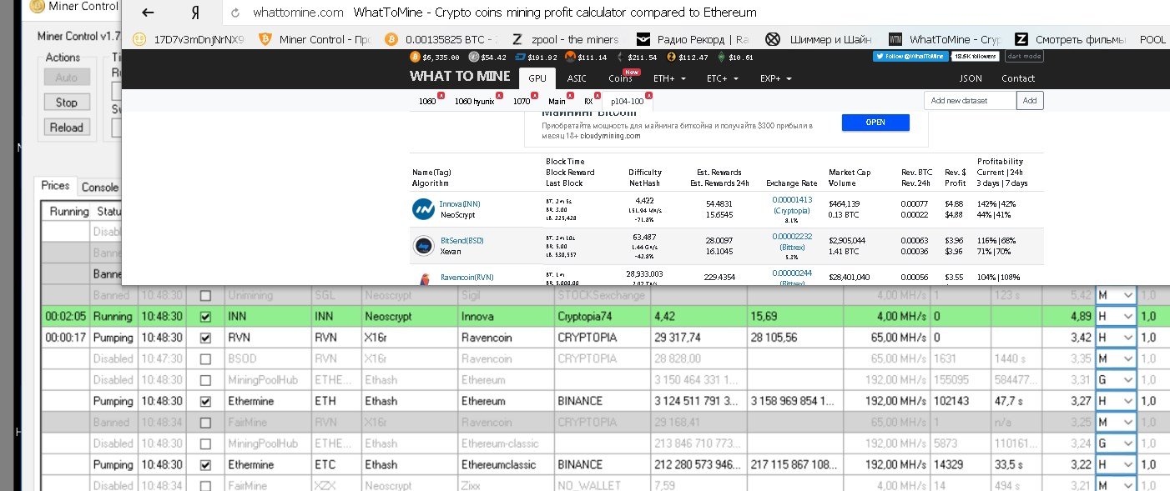1170x491 pixels.
Task: Uncheck the Ethermine ETC row checkbox
Action: tap(205, 464)
